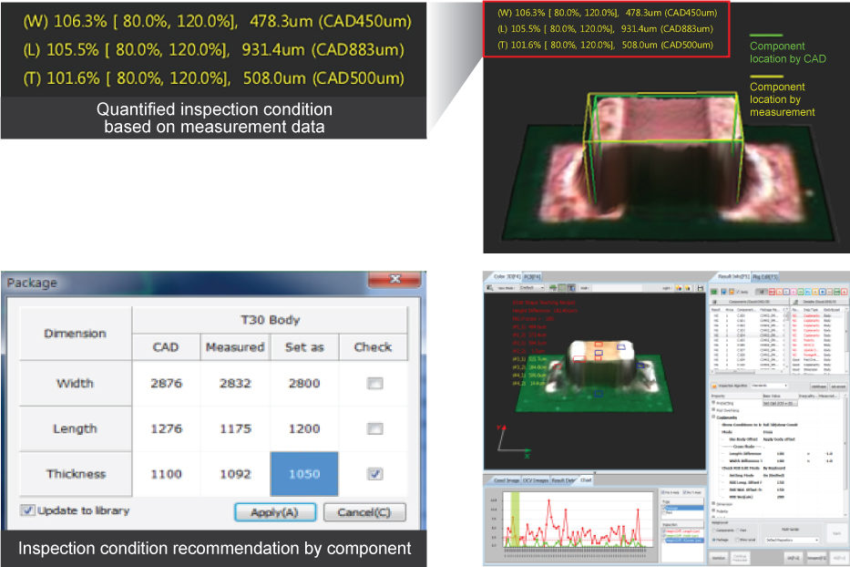Select the Thickness Set as value 1050
Screen dimensions: 850x567
[x=304, y=474]
